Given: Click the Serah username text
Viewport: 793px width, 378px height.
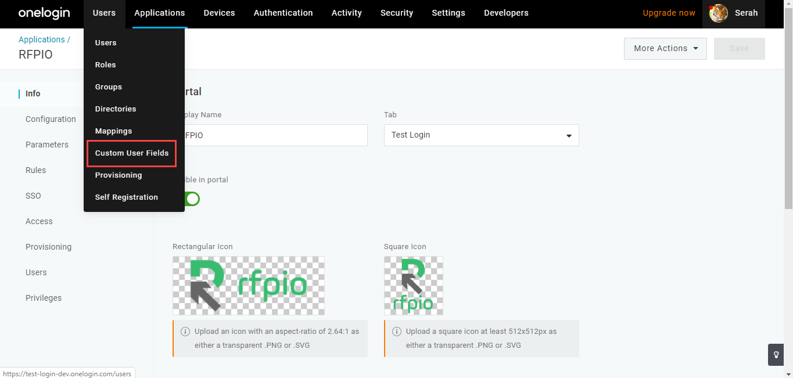Looking at the screenshot, I should tap(747, 13).
